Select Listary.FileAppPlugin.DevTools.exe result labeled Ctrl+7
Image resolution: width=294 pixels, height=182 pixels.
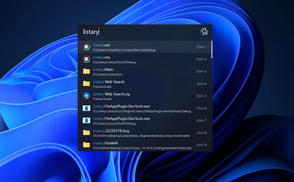coord(144,120)
